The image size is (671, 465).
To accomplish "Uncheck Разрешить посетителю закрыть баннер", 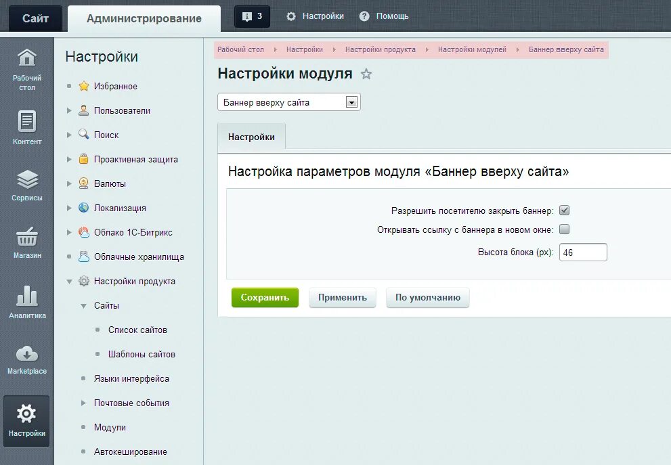I will click(x=565, y=211).
